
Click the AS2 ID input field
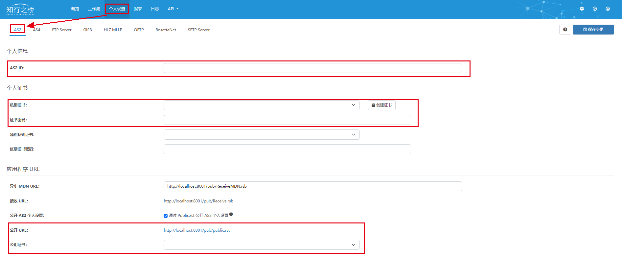pos(312,68)
